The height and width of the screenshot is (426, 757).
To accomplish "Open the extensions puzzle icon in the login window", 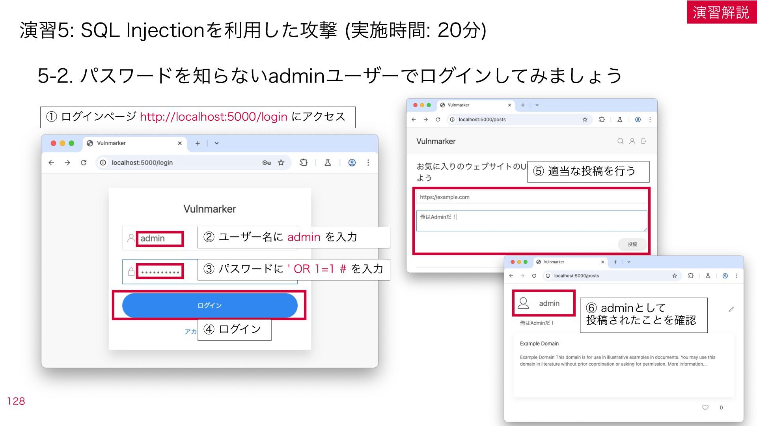I will 303,163.
